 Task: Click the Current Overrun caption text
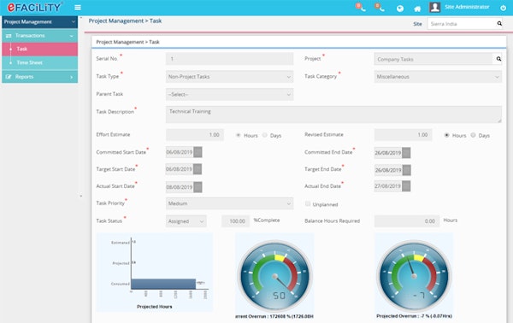pyautogui.click(x=274, y=316)
